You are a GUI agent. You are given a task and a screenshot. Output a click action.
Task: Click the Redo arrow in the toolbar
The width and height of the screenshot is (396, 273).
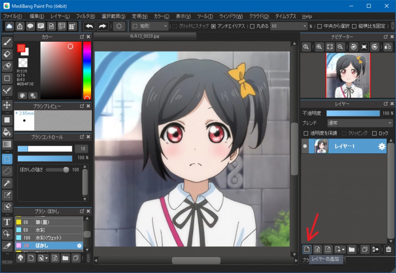102,26
